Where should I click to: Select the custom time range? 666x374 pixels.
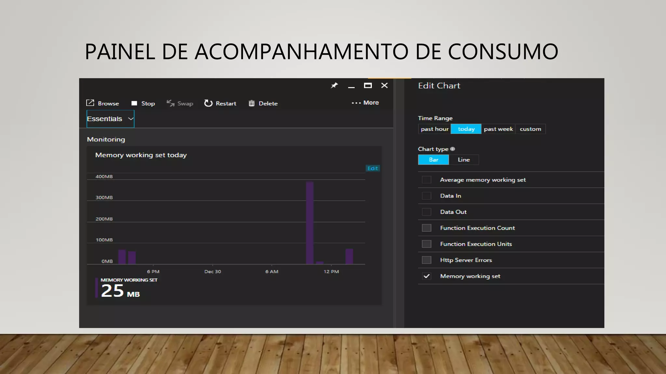pyautogui.click(x=530, y=129)
